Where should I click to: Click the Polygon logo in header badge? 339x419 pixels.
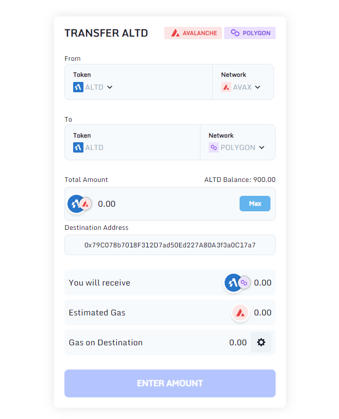(x=235, y=33)
